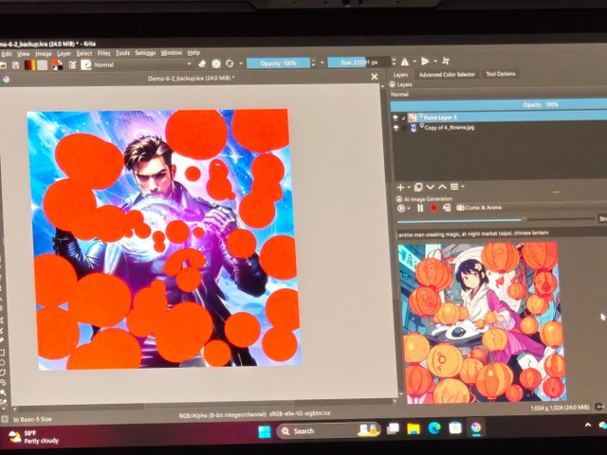
Task: Click the Save document toolbar icon
Action: click(x=15, y=65)
